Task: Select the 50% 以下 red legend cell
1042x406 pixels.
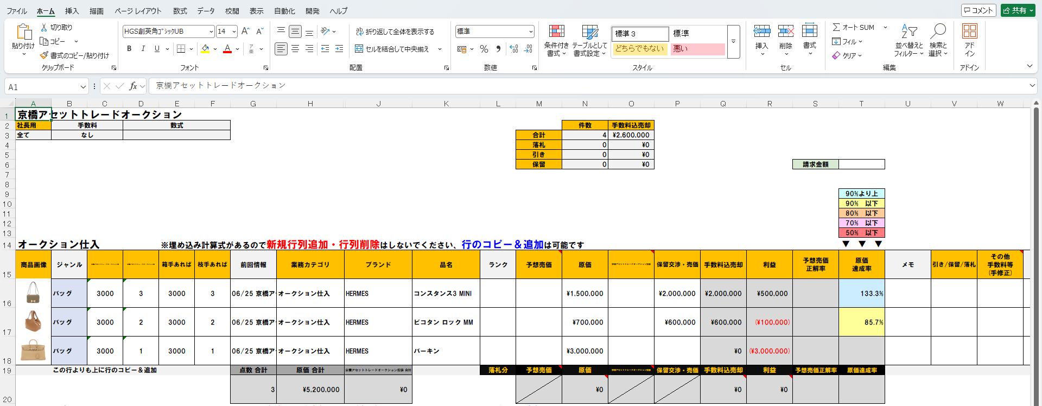Action: point(862,233)
